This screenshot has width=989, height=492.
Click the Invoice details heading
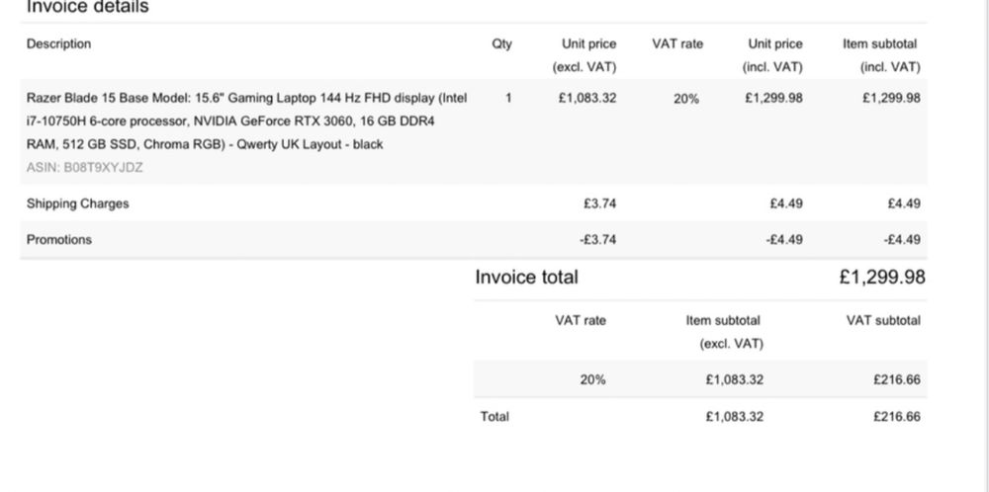click(x=87, y=7)
